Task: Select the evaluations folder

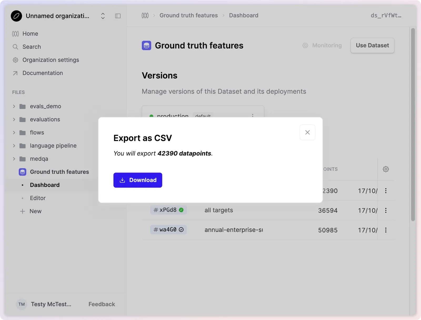Action: [x=45, y=119]
